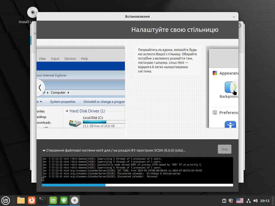Click the Skip button
Viewport: 275px width, 206px height.
[225, 149]
